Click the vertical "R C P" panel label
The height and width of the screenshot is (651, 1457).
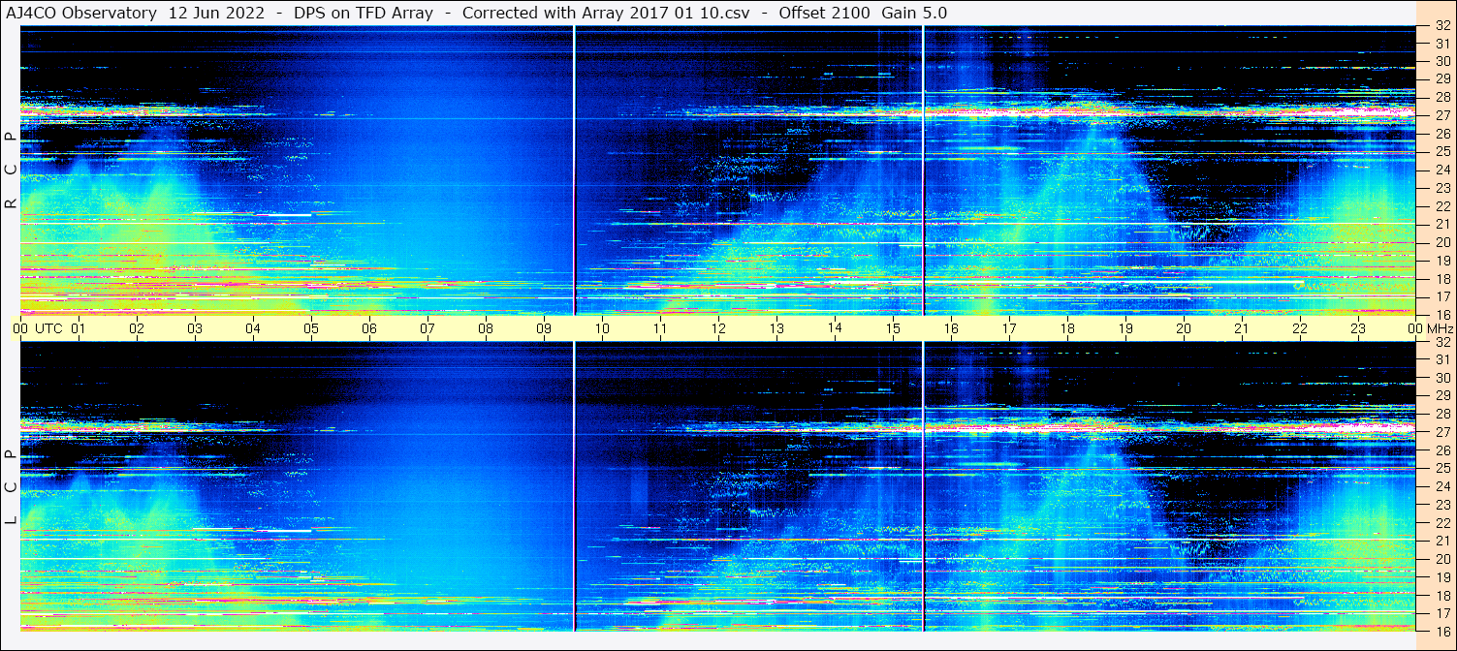pos(11,170)
